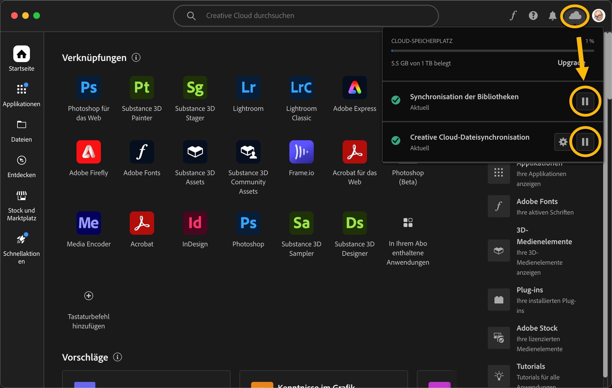Pause Creative Cloud-Dateisynchronisation

(585, 142)
